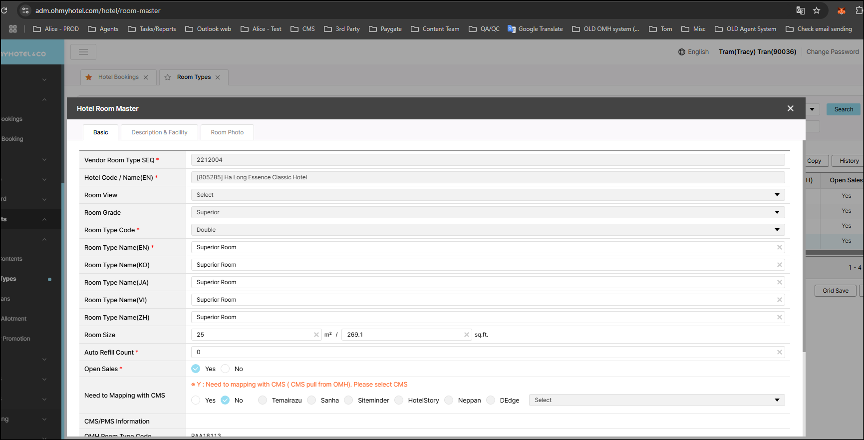Open the Room Type Code dropdown
This screenshot has width=864, height=440.
click(x=487, y=230)
